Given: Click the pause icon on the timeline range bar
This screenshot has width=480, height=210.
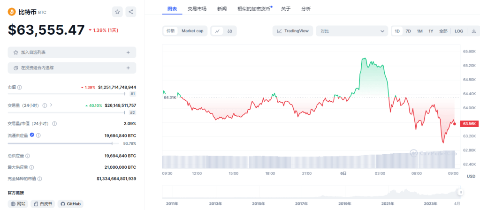Looking at the screenshot, I should pos(461,192).
